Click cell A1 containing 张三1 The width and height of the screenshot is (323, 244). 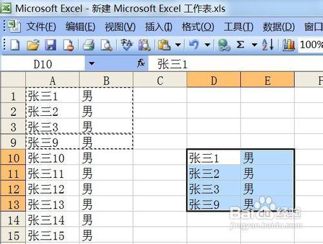(52, 96)
